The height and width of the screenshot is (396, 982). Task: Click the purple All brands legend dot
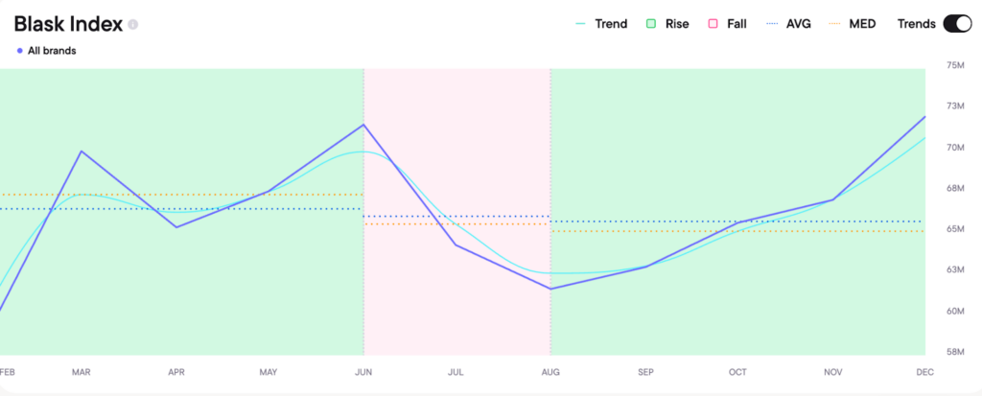pos(20,51)
